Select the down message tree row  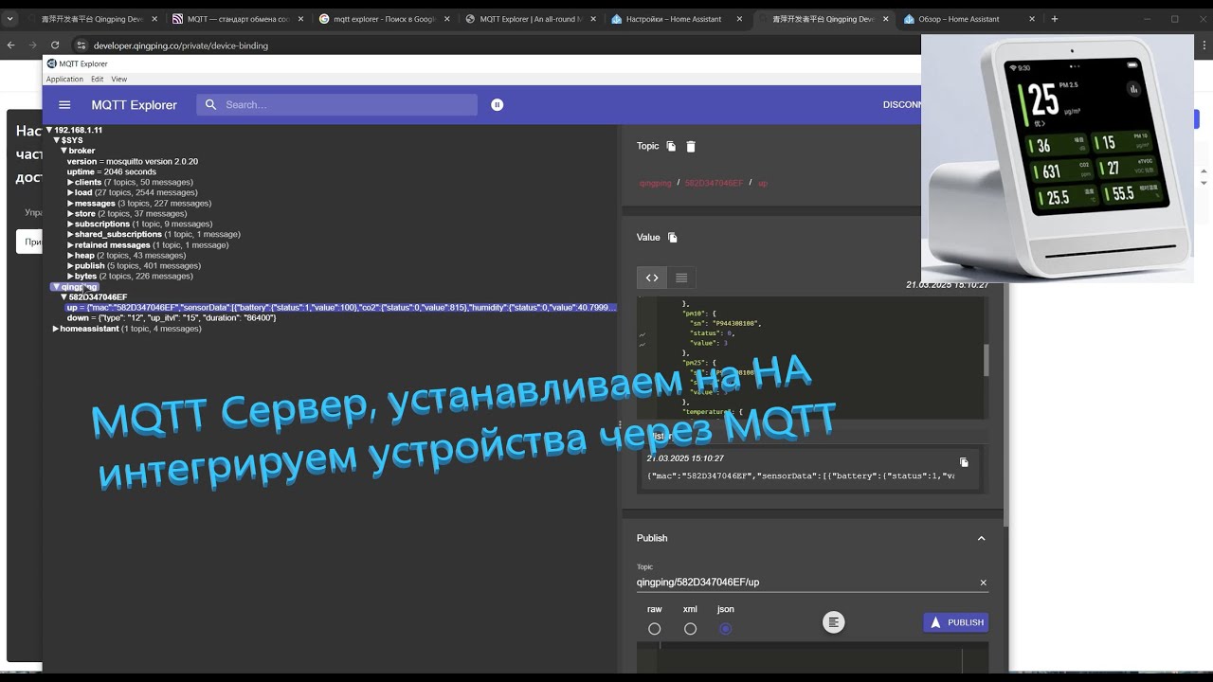(x=172, y=318)
